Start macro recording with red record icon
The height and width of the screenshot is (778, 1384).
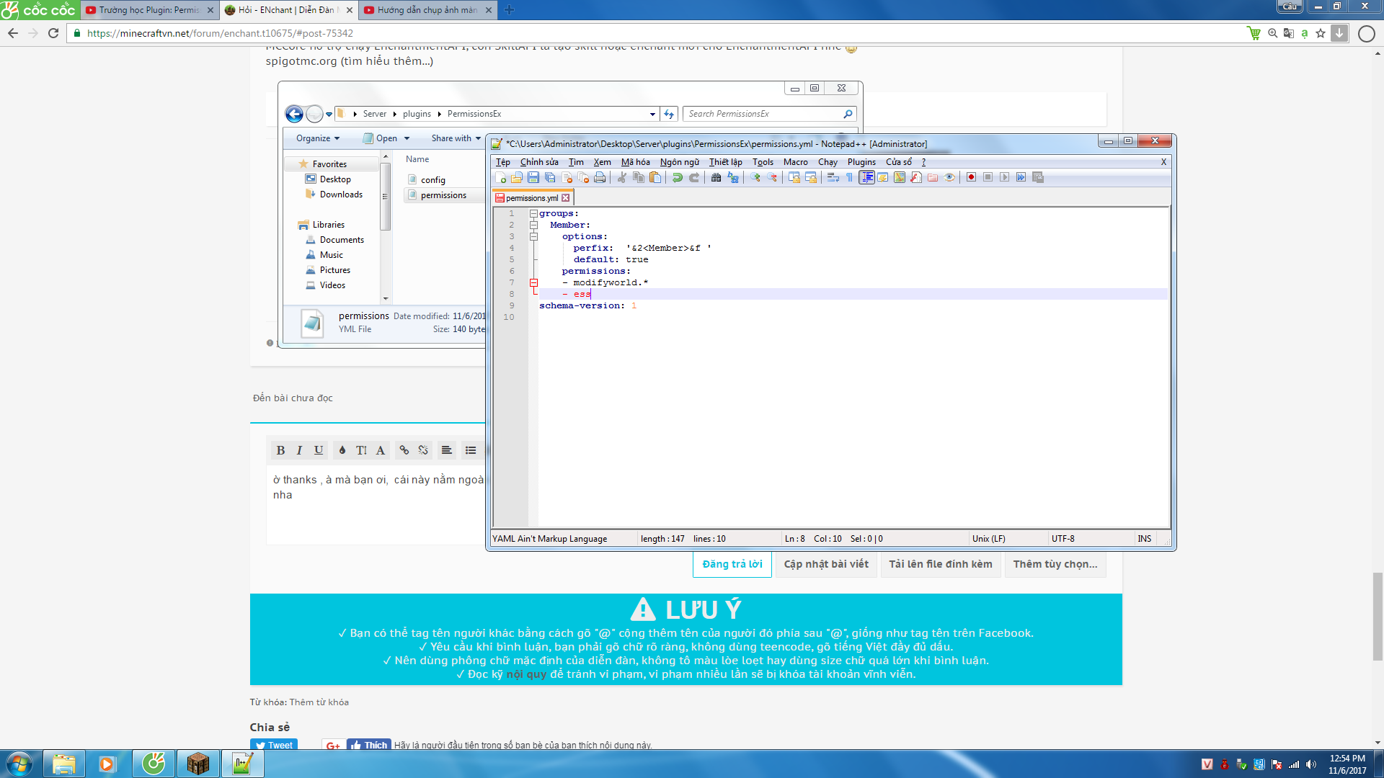[971, 177]
